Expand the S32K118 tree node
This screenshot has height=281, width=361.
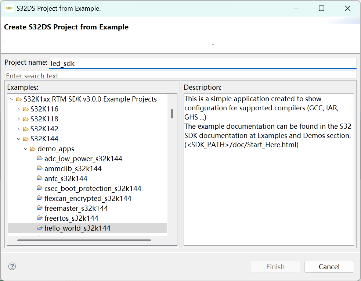pyautogui.click(x=19, y=119)
